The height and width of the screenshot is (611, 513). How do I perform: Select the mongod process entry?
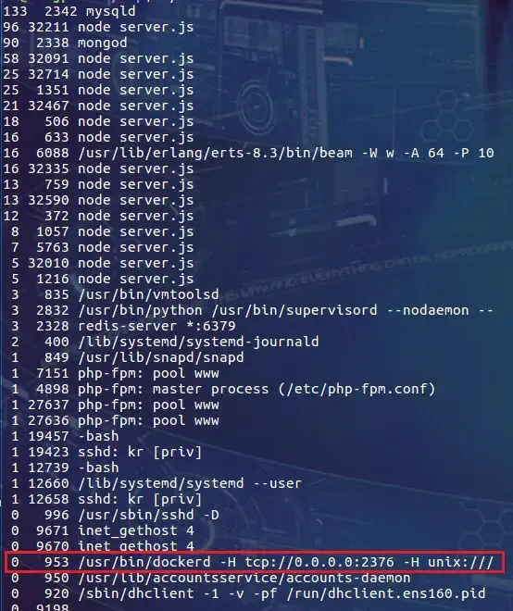(x=65, y=43)
